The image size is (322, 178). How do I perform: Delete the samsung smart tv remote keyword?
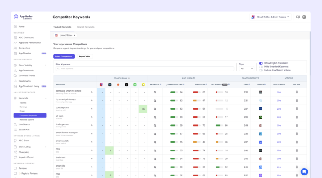pyautogui.click(x=297, y=92)
